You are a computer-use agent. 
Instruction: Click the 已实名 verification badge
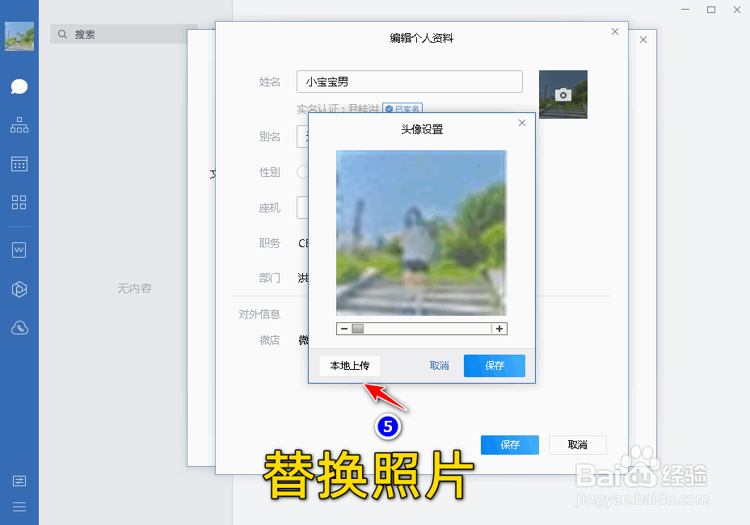point(402,109)
